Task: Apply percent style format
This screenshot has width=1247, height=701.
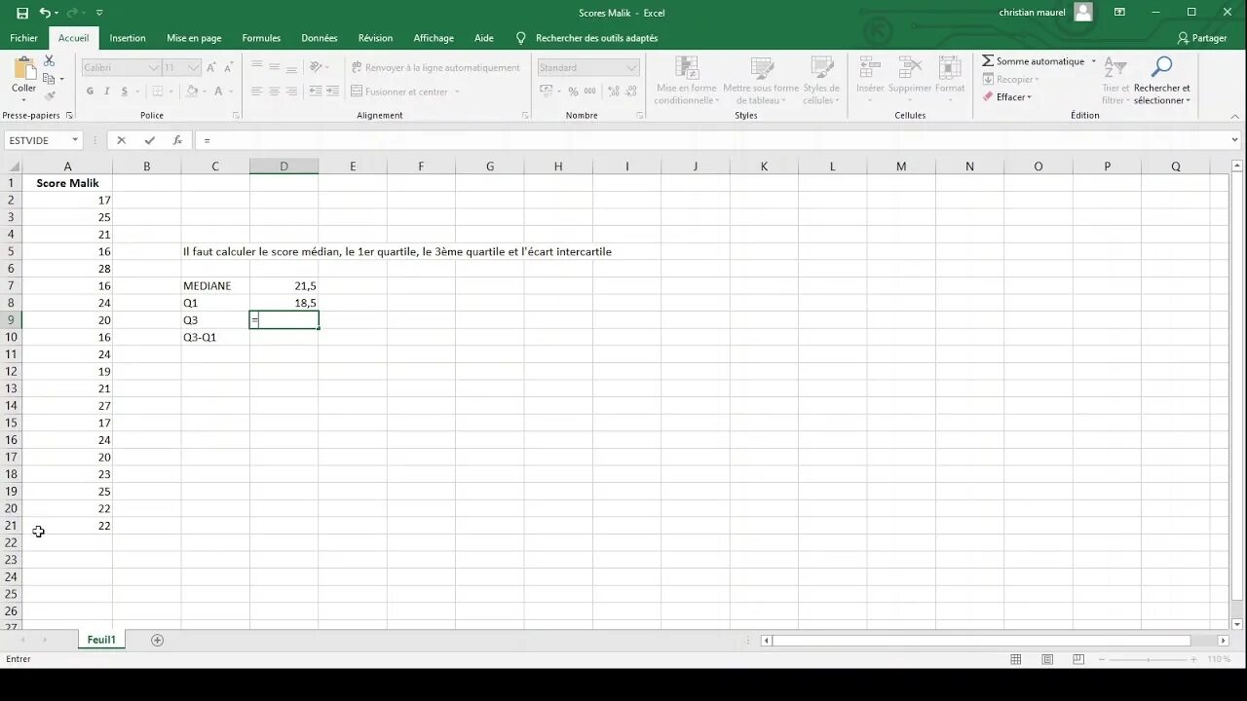Action: pos(573,92)
